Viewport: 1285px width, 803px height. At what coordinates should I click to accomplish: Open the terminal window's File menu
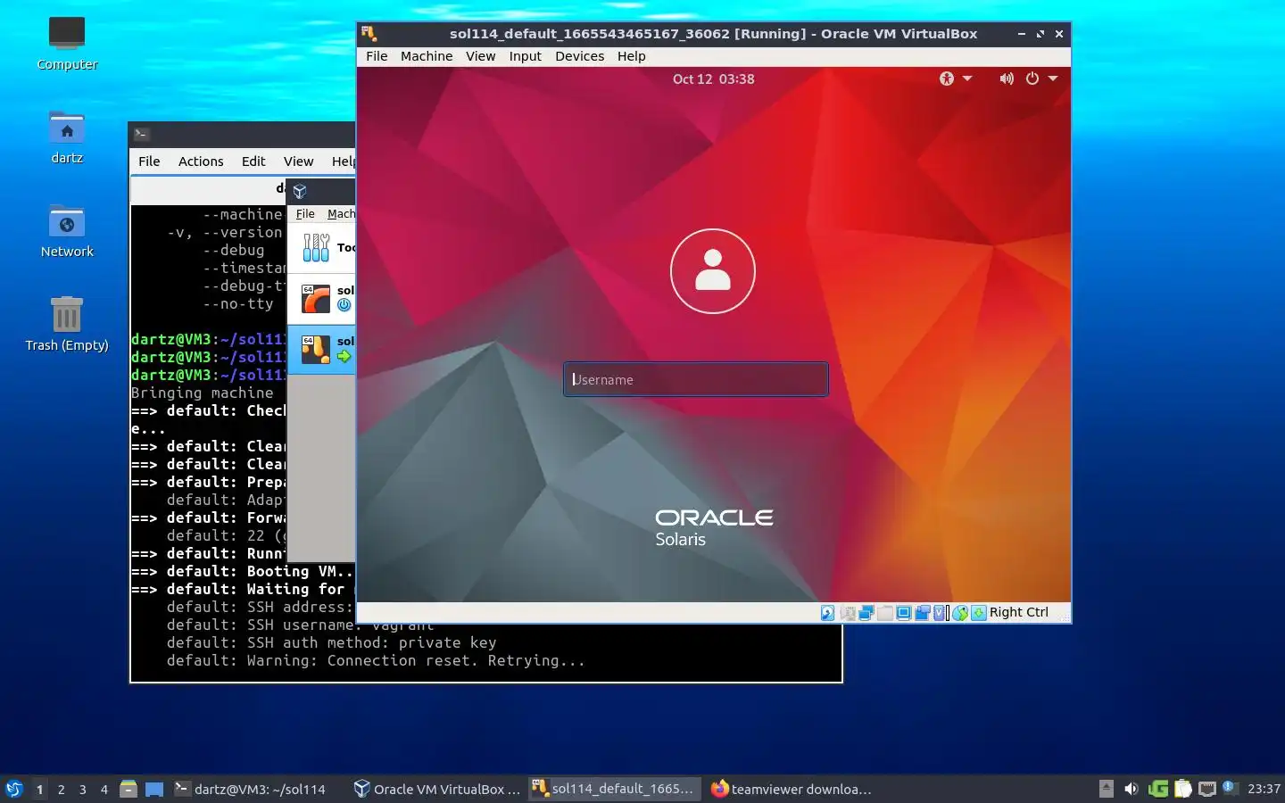click(x=149, y=161)
